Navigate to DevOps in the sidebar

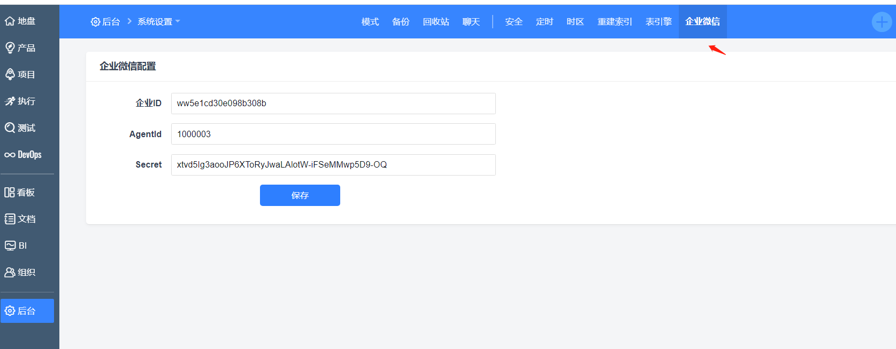[23, 155]
